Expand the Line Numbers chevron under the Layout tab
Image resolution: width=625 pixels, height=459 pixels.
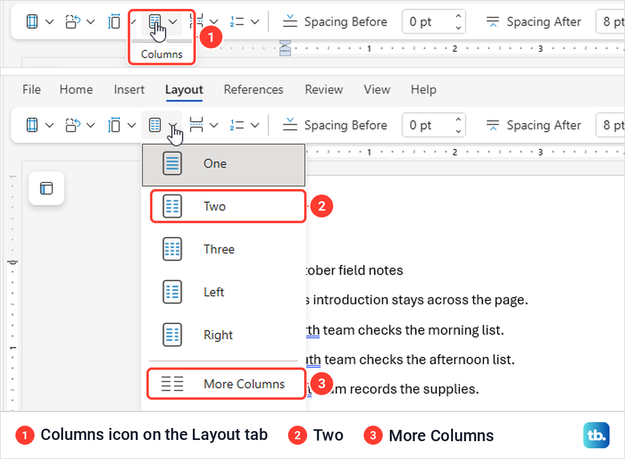pos(255,125)
